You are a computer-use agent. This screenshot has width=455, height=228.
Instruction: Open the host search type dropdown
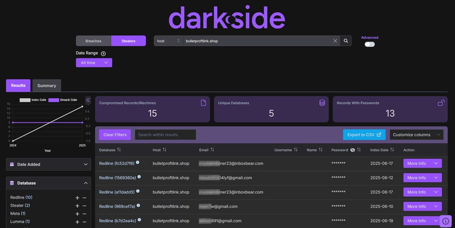168,41
